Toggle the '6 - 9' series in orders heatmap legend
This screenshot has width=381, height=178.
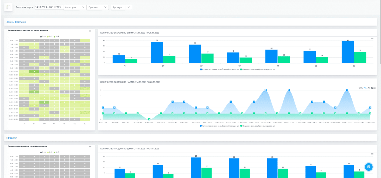(x=56, y=37)
